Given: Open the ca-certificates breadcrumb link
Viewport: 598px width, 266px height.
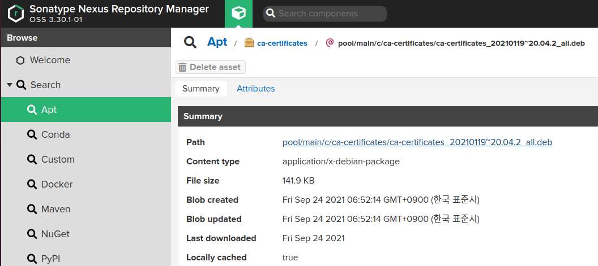Looking at the screenshot, I should click(282, 43).
